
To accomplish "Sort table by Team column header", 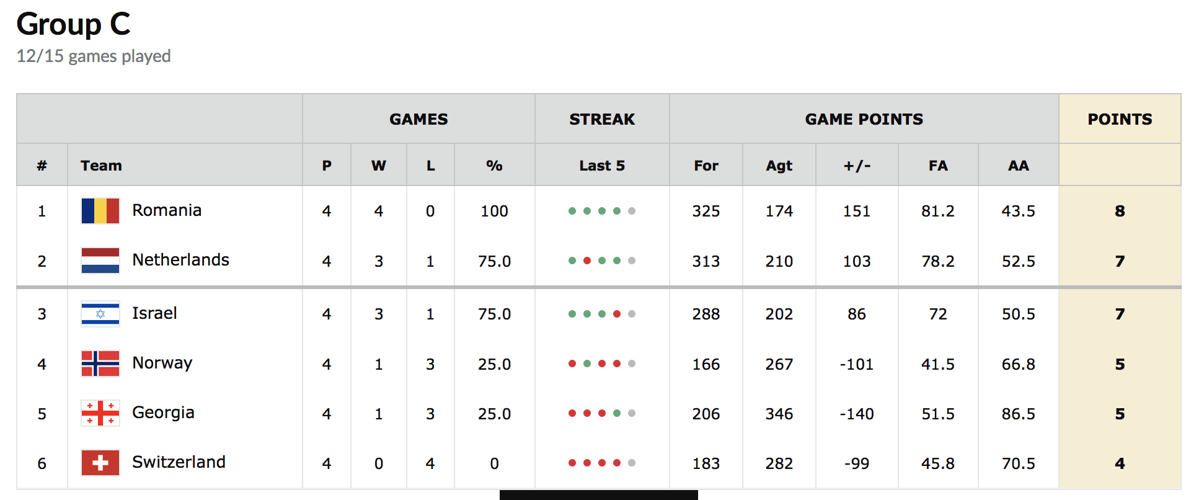I will 101,166.
